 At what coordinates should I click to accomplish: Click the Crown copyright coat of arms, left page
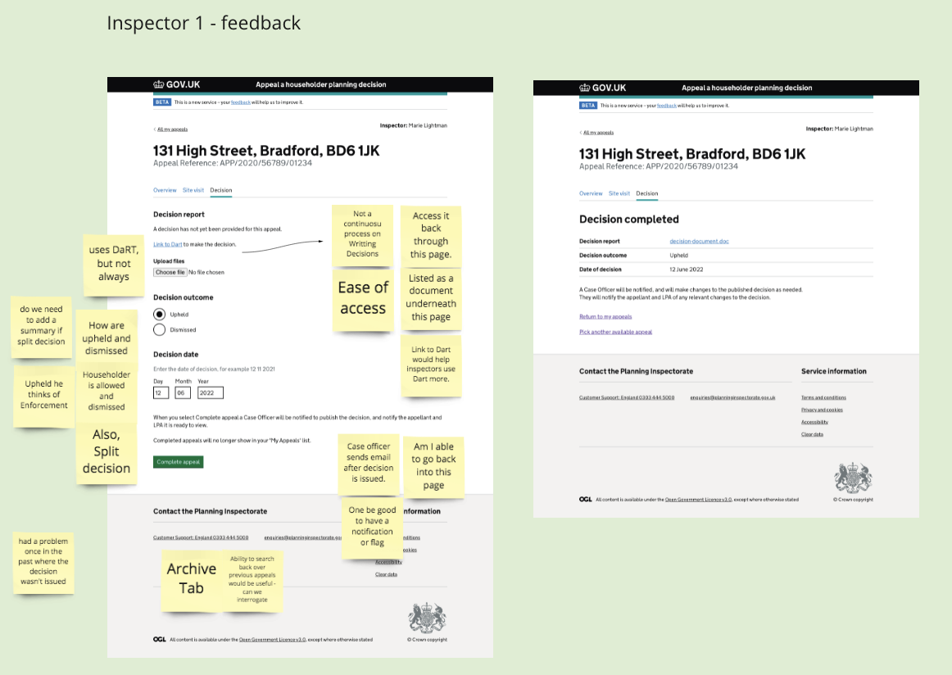(x=427, y=617)
